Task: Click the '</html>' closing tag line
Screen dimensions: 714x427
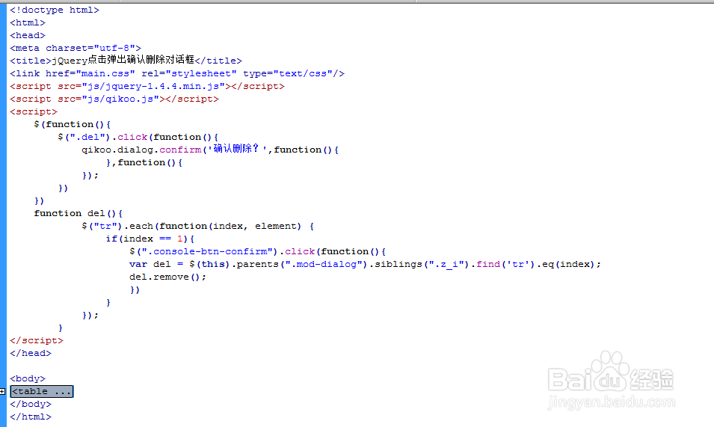Action: [x=31, y=417]
